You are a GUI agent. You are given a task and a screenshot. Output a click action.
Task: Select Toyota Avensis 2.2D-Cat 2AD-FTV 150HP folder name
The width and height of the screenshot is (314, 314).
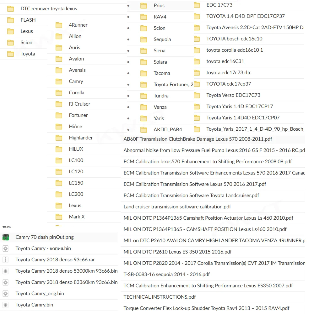click(255, 28)
